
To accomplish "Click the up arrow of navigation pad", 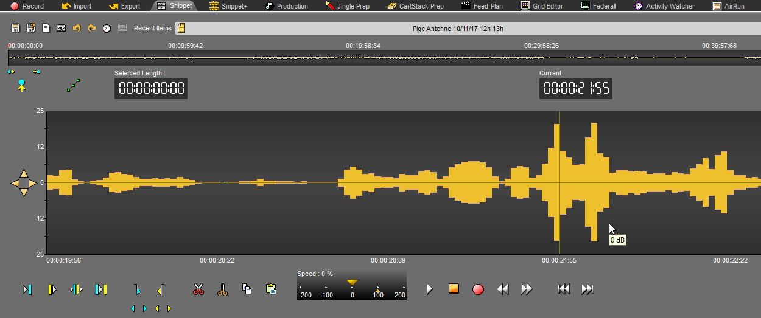I will pyautogui.click(x=24, y=173).
